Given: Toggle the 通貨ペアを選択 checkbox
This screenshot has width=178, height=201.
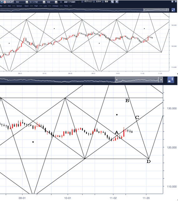Looking at the screenshot, I should 61,2.
